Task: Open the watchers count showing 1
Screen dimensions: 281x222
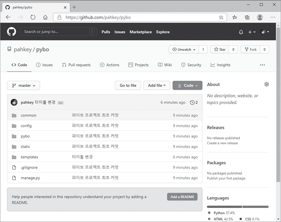Action: [x=203, y=50]
